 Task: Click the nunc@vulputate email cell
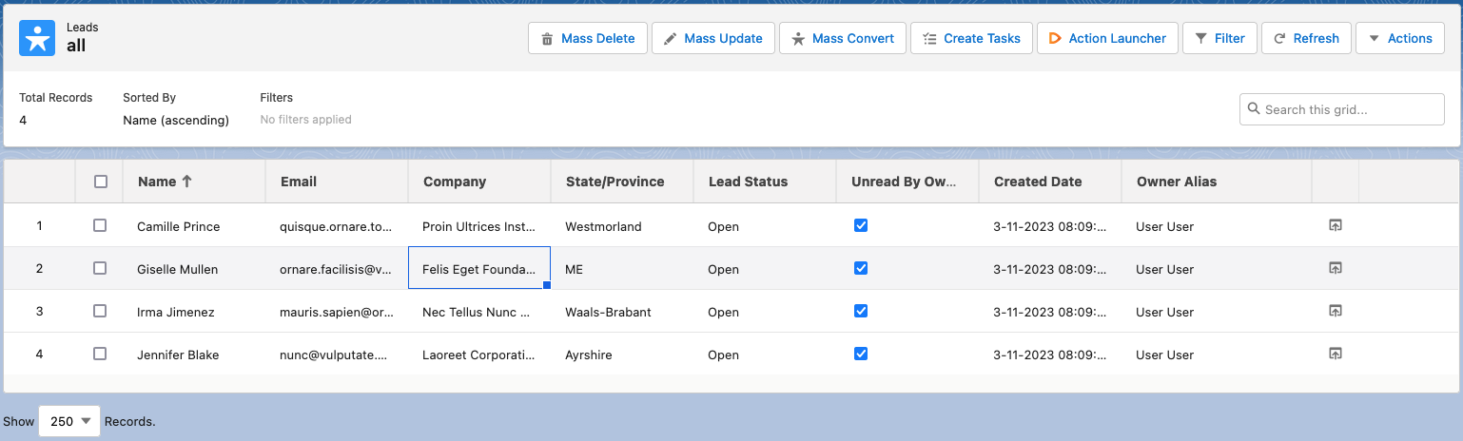click(x=337, y=355)
